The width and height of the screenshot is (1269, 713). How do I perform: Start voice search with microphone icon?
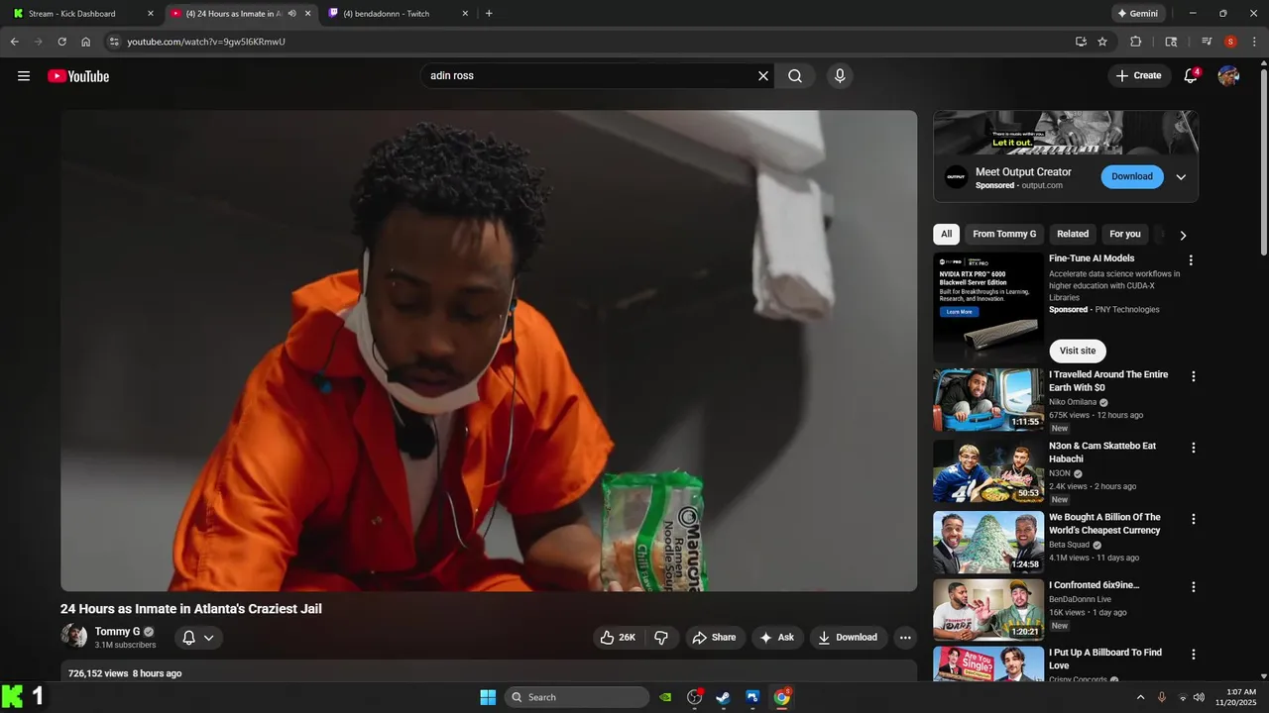pyautogui.click(x=840, y=76)
